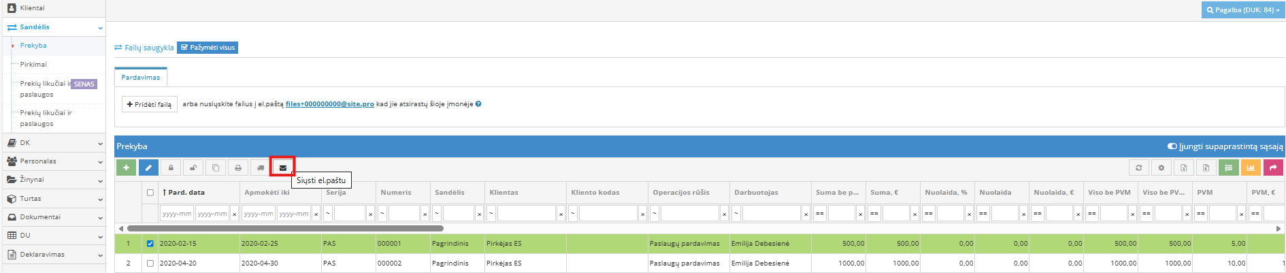The width and height of the screenshot is (1286, 273).
Task: Uncheck the checkbox for row 1
Action: (150, 244)
